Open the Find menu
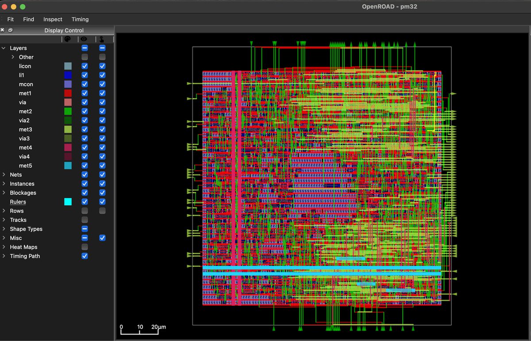531x341 pixels. [x=29, y=19]
